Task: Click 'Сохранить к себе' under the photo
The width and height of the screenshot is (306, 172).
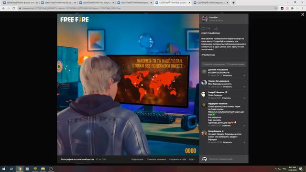Action: 177,159
